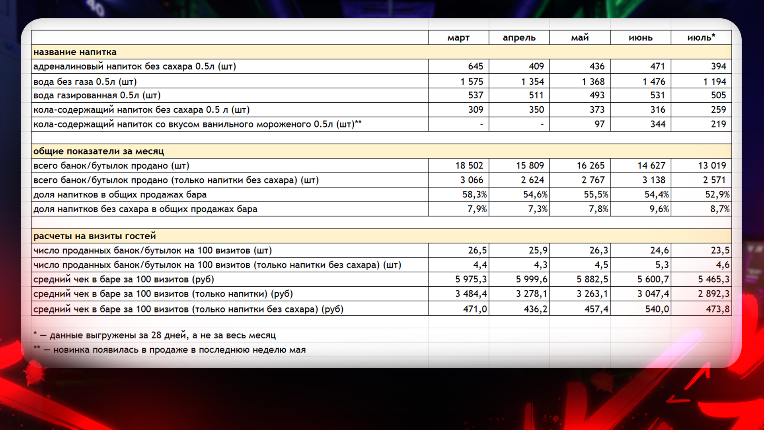Click the cola vanilla ice cream flavor row label
764x430 pixels.
tap(197, 124)
